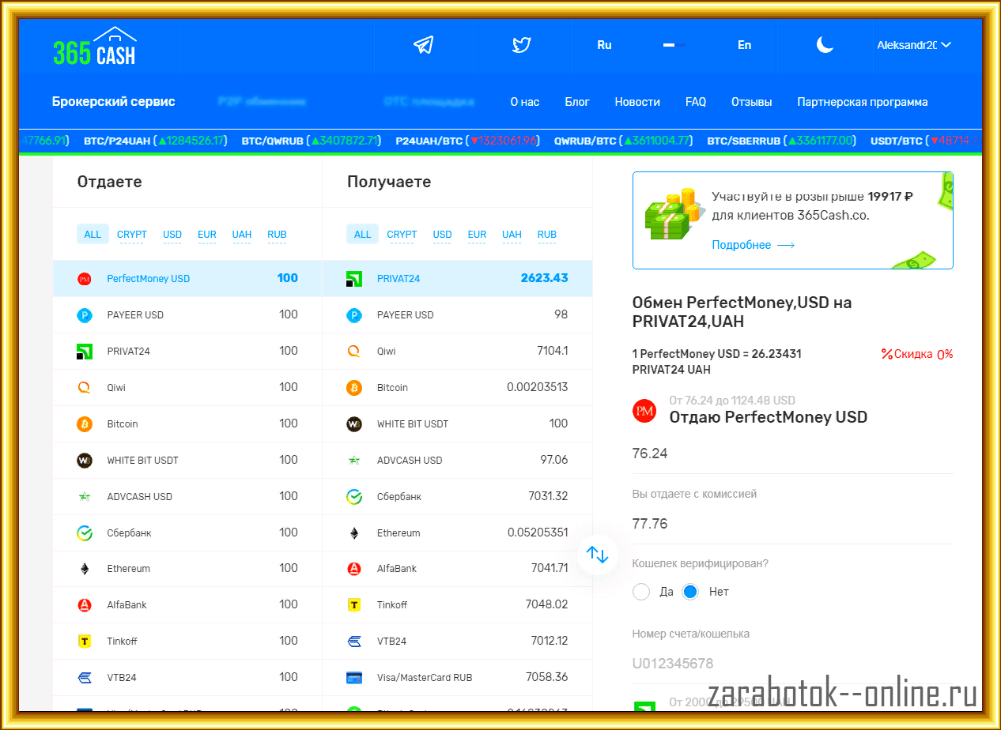Click the account number input field
Image resolution: width=1001 pixels, height=730 pixels.
click(x=791, y=664)
